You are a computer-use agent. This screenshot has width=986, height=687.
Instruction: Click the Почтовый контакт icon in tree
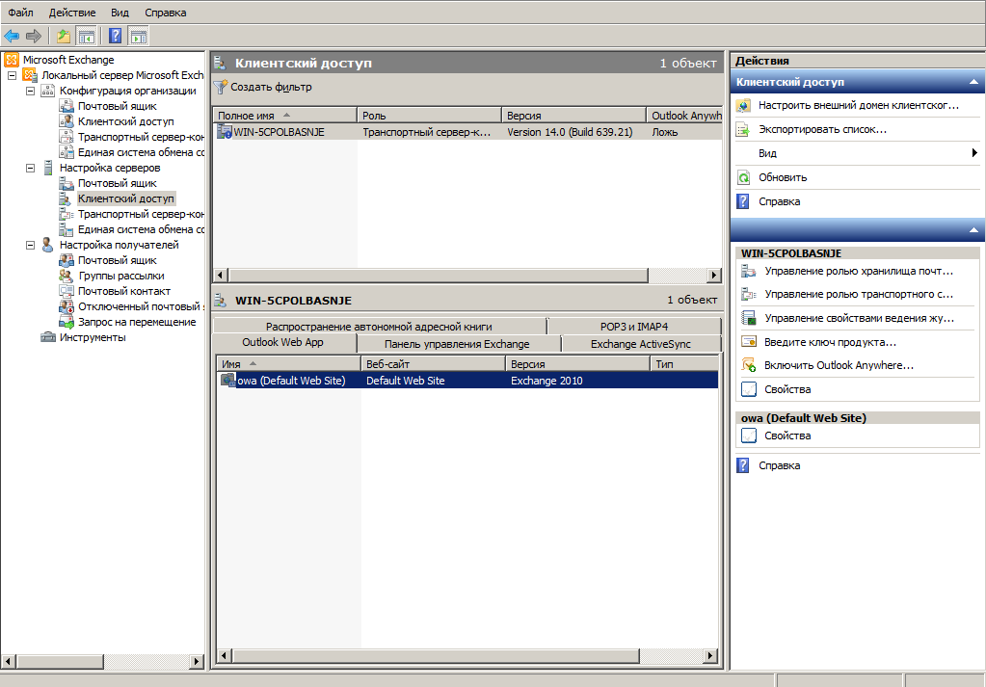(x=67, y=291)
